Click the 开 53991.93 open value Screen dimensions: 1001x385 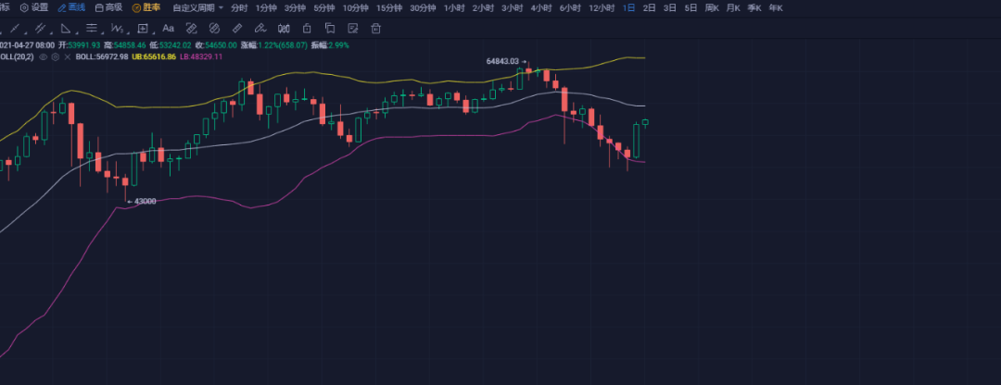click(79, 45)
